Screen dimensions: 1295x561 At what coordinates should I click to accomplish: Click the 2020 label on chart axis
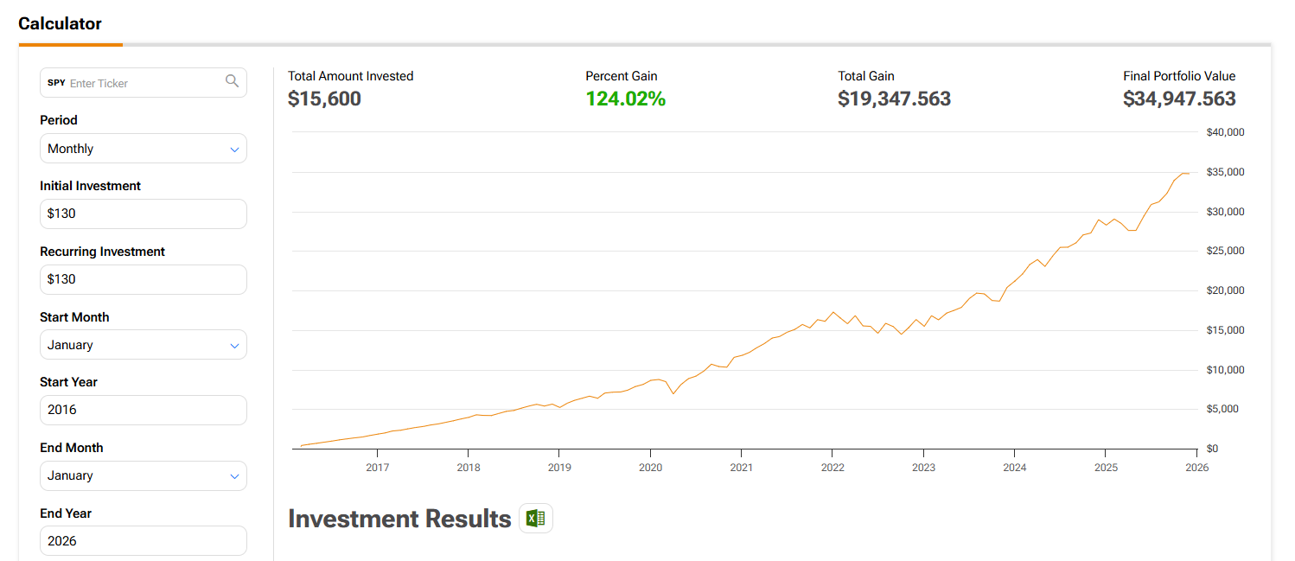coord(650,468)
